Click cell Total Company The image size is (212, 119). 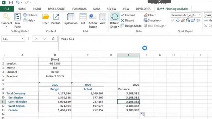pyautogui.click(x=22, y=93)
